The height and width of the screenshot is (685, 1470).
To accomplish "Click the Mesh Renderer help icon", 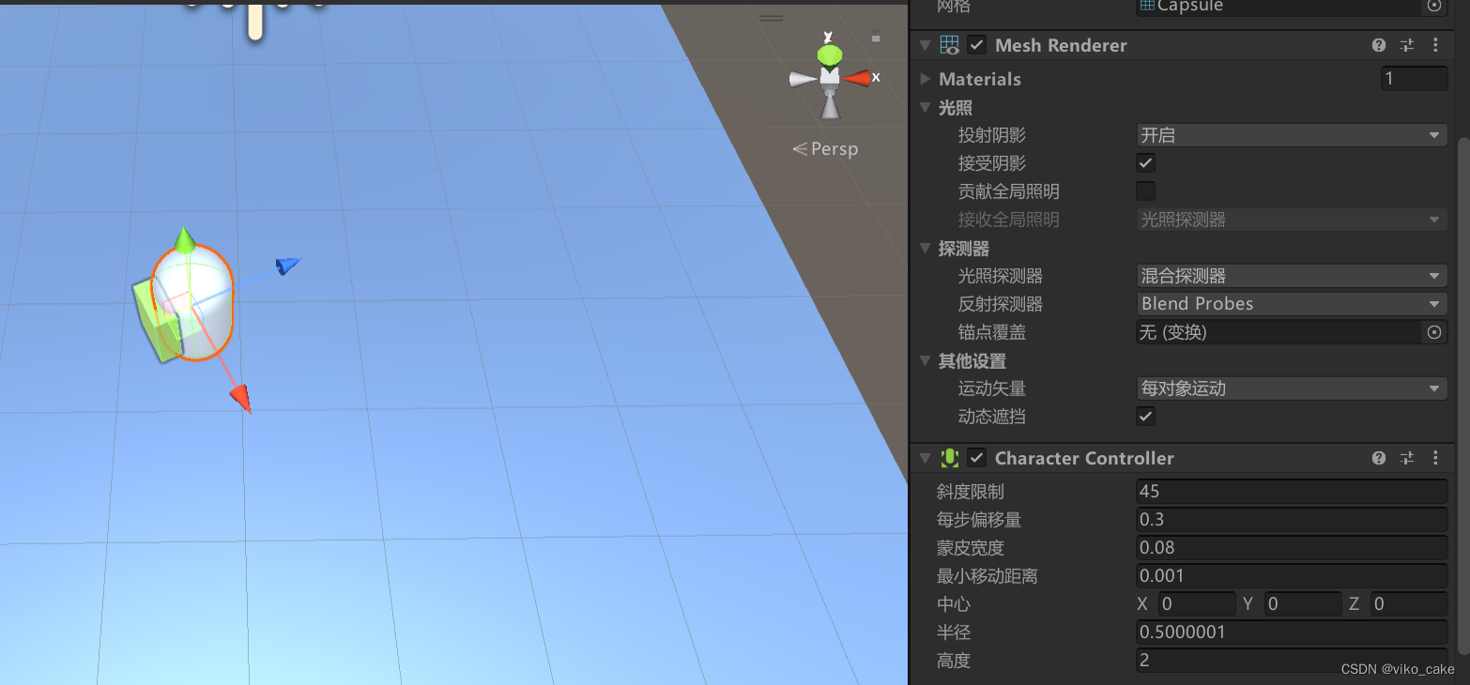I will 1378,44.
